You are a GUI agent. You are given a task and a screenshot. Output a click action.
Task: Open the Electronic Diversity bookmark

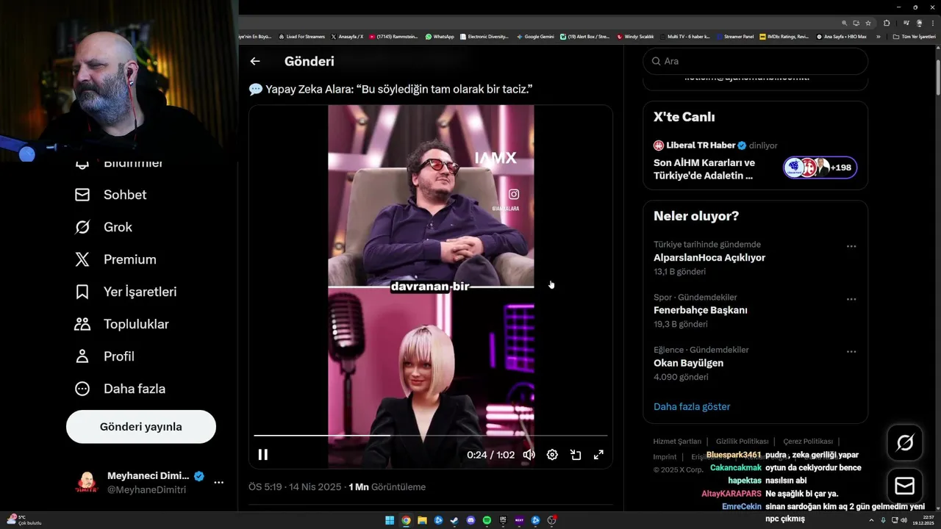(x=484, y=36)
